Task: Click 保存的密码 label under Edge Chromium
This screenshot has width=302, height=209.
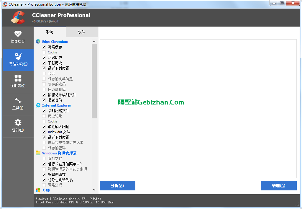Action: click(x=57, y=84)
